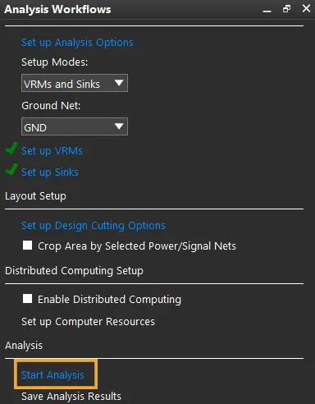The image size is (315, 404).
Task: Click Set up Computer Resources
Action: pos(88,322)
